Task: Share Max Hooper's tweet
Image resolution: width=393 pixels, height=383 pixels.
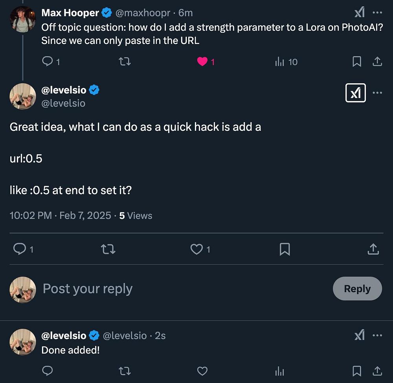Action: pos(377,62)
